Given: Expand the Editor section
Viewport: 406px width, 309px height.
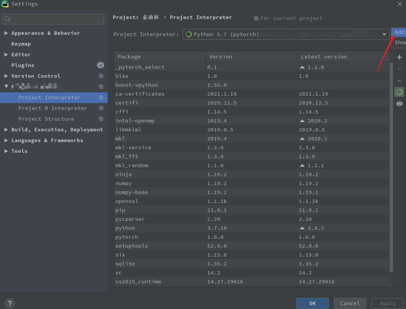Looking at the screenshot, I should 6,55.
